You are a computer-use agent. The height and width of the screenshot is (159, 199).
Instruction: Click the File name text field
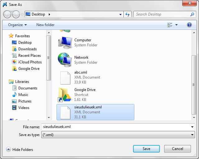point(115,127)
